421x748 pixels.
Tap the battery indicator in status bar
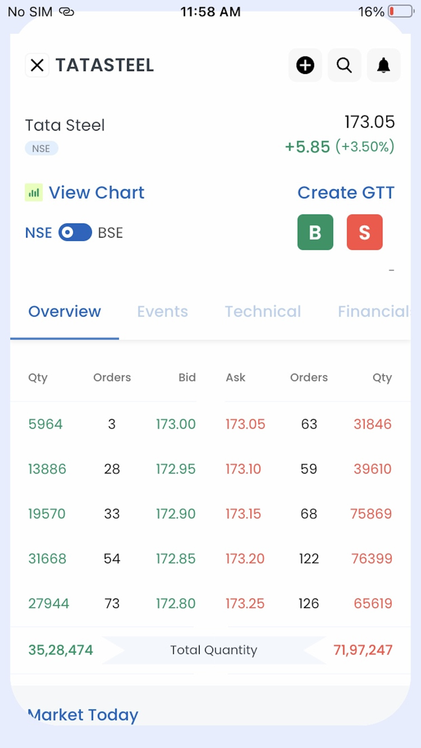(x=400, y=11)
